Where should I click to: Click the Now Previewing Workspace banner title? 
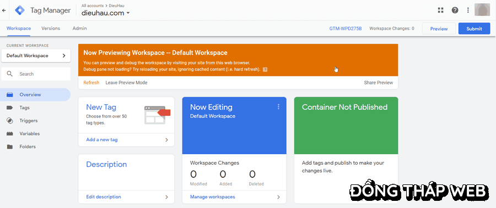click(155, 53)
